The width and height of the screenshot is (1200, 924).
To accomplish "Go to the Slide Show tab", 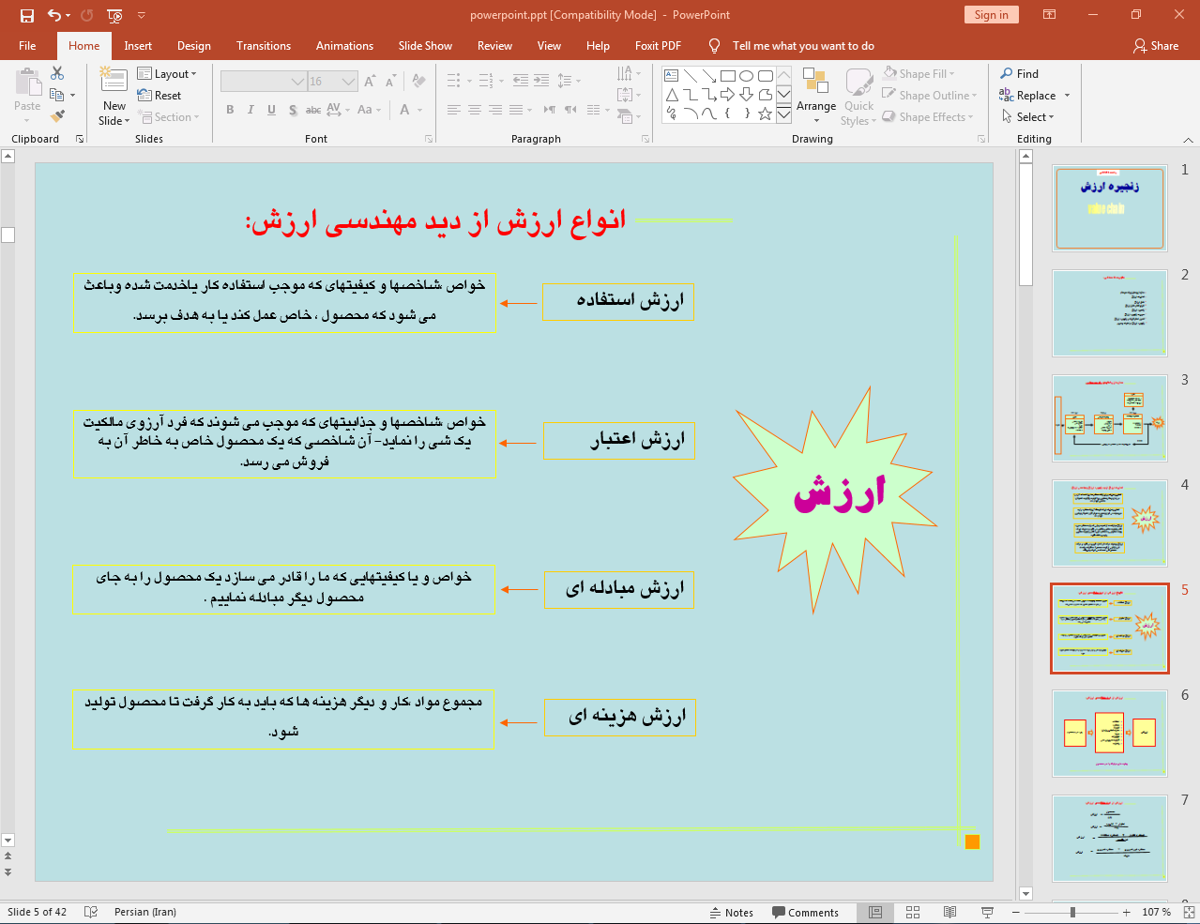I will [x=425, y=45].
